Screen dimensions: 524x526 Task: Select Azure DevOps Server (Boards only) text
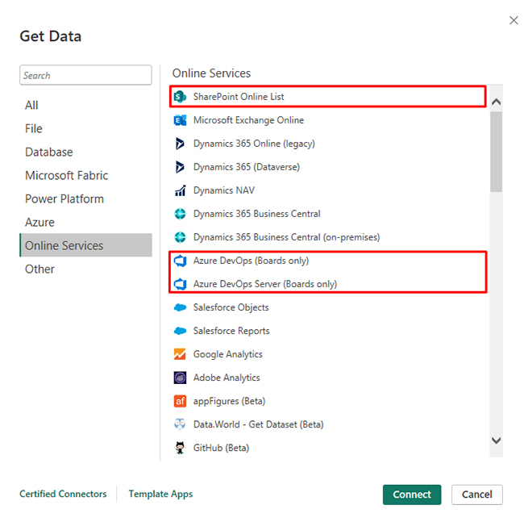click(x=265, y=284)
